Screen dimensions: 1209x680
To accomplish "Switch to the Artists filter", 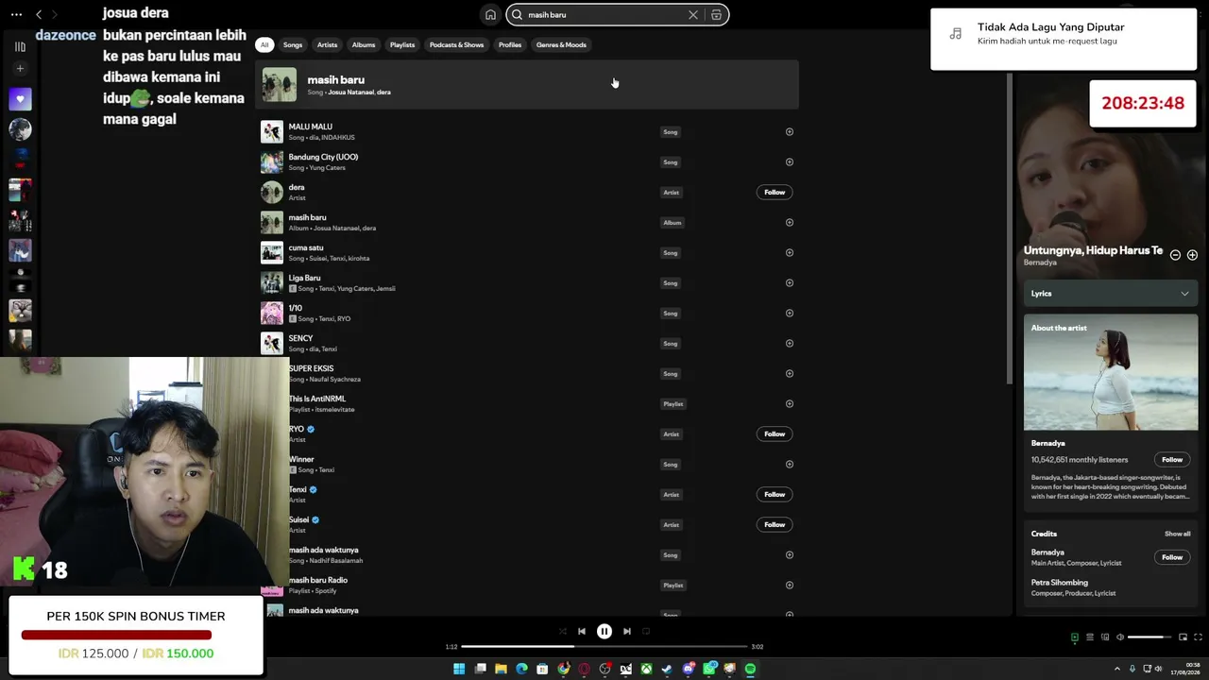I will tap(327, 44).
